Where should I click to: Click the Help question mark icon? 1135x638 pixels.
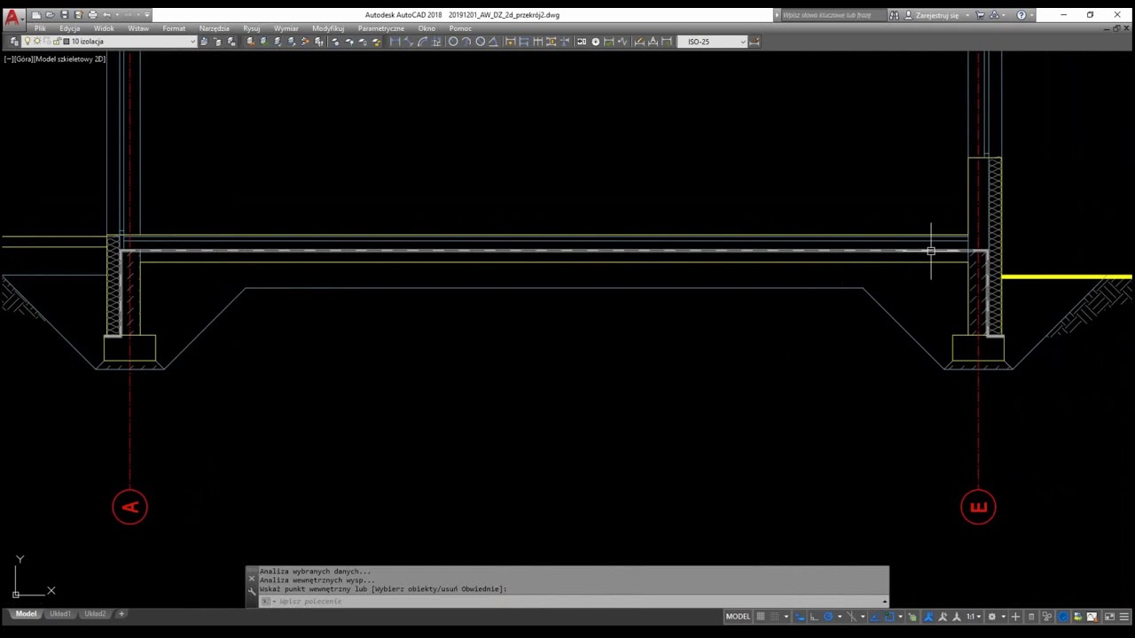point(1021,15)
